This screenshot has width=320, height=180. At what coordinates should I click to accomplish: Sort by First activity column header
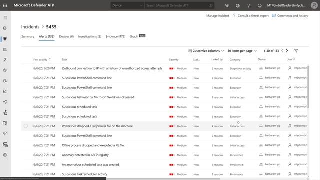tap(42, 60)
